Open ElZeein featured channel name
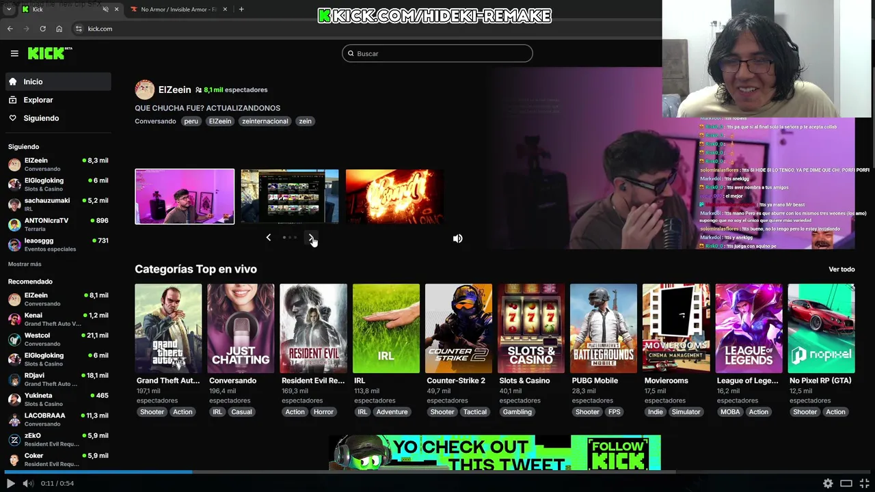The image size is (875, 492). point(174,90)
